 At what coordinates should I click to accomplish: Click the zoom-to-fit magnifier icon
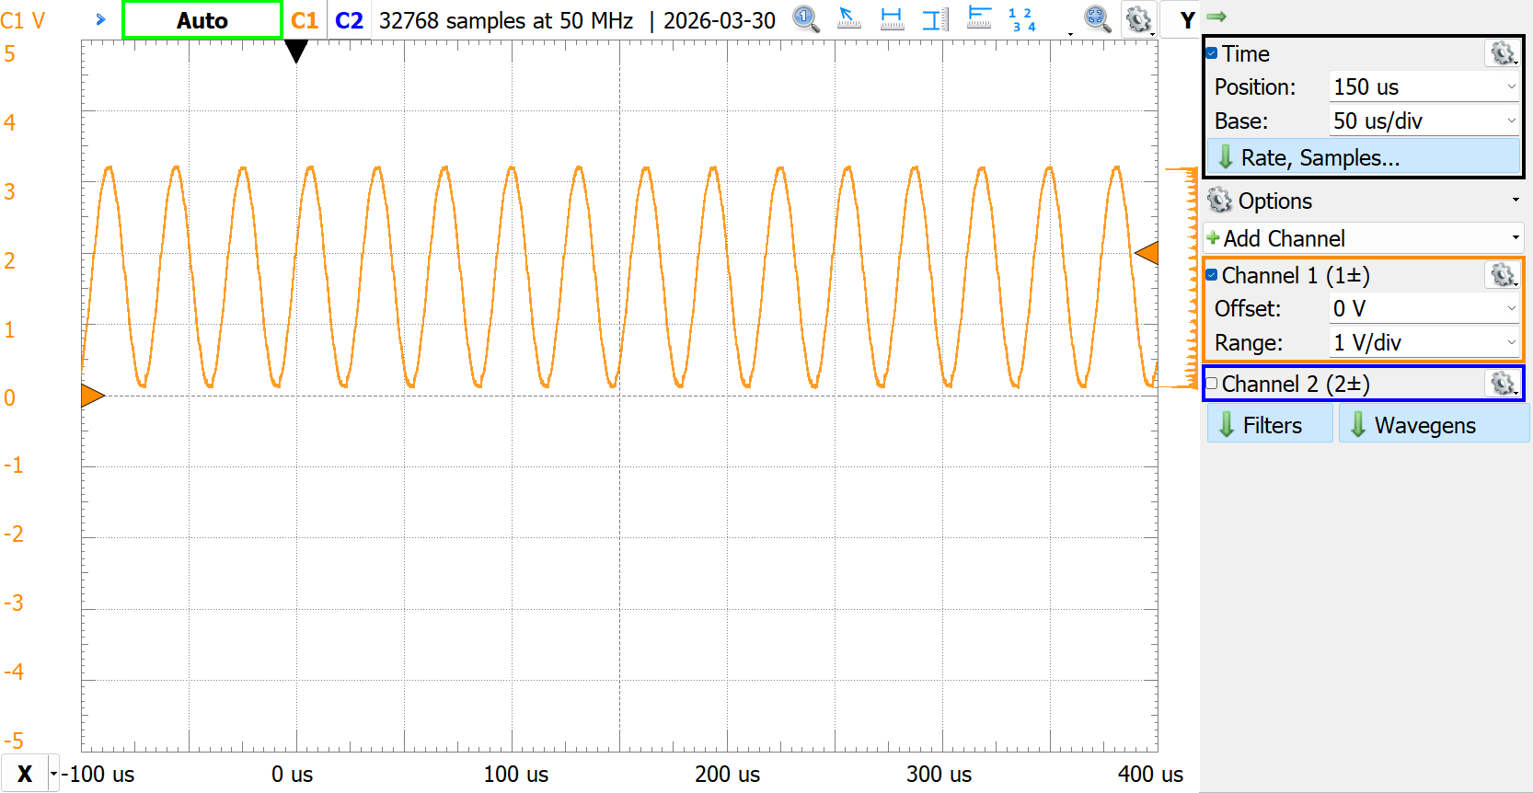point(1096,19)
